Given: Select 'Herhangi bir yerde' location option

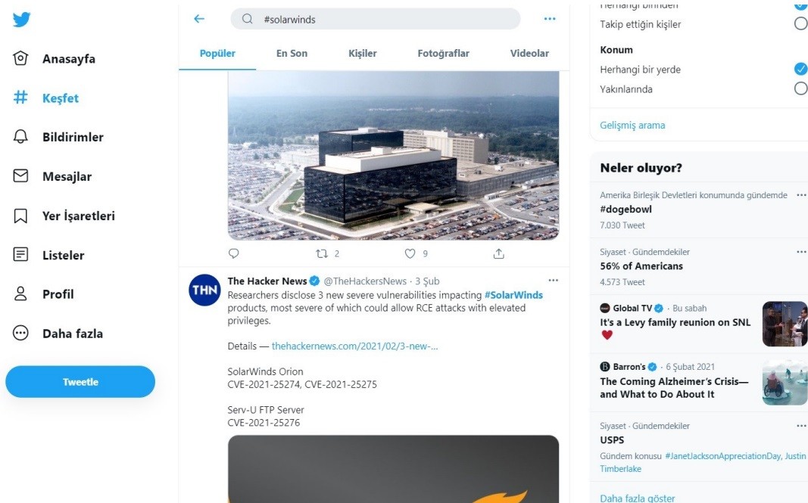Looking at the screenshot, I should 800,70.
